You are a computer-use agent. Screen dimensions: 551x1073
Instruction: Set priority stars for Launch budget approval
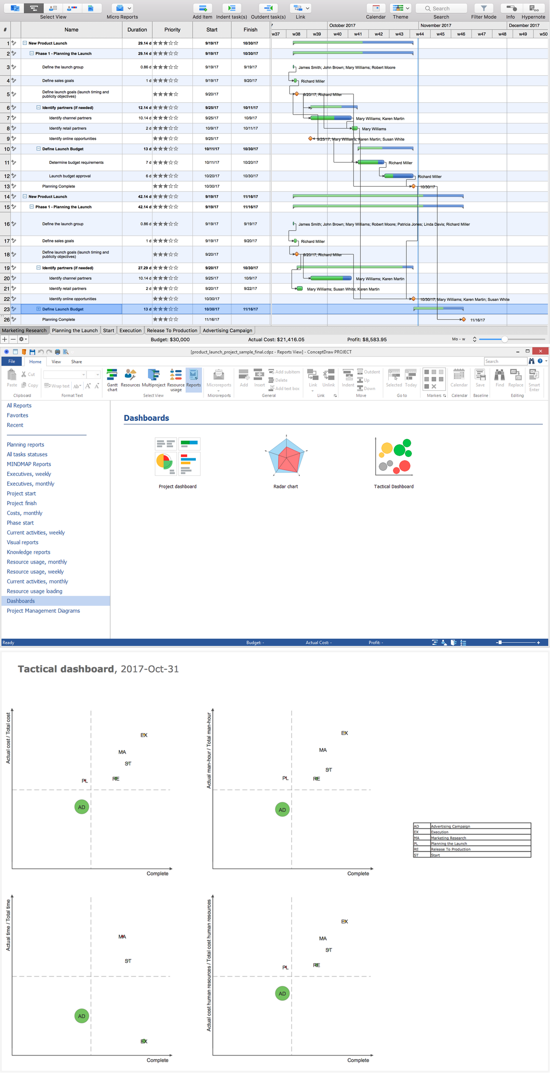pos(166,176)
